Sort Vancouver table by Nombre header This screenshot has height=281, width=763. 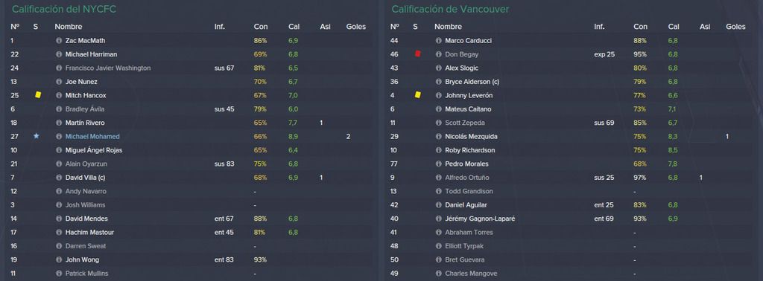[448, 27]
